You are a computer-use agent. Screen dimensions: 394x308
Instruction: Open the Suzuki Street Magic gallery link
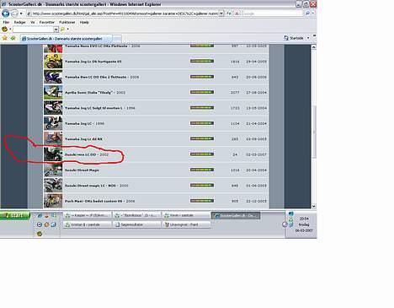point(82,170)
